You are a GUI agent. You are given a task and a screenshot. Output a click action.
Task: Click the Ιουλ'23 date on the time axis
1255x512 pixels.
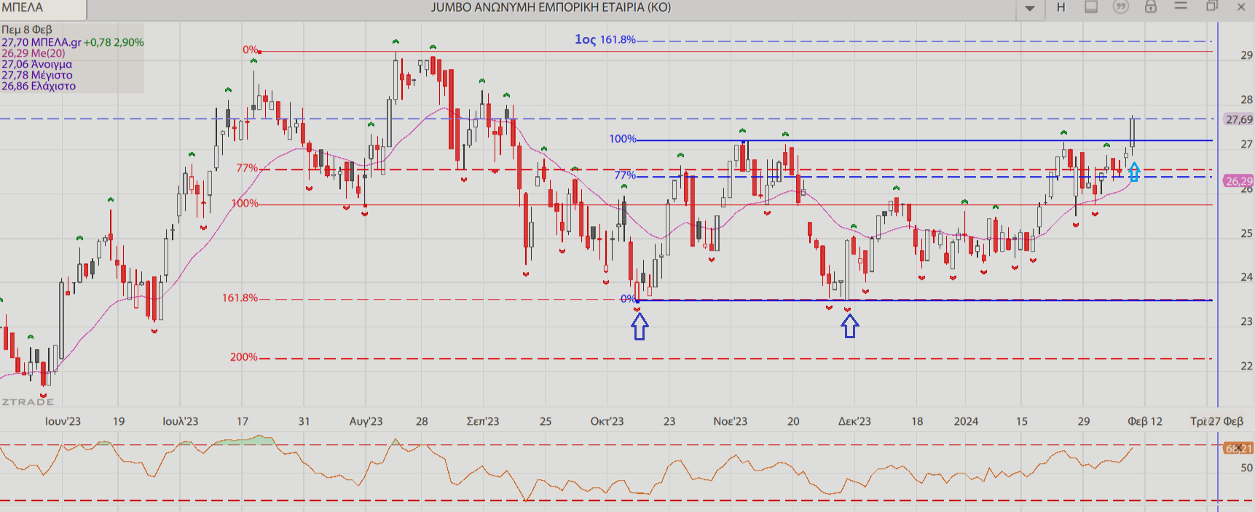pos(180,422)
